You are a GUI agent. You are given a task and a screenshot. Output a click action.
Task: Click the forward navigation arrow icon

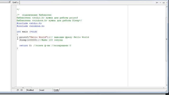point(163,3)
